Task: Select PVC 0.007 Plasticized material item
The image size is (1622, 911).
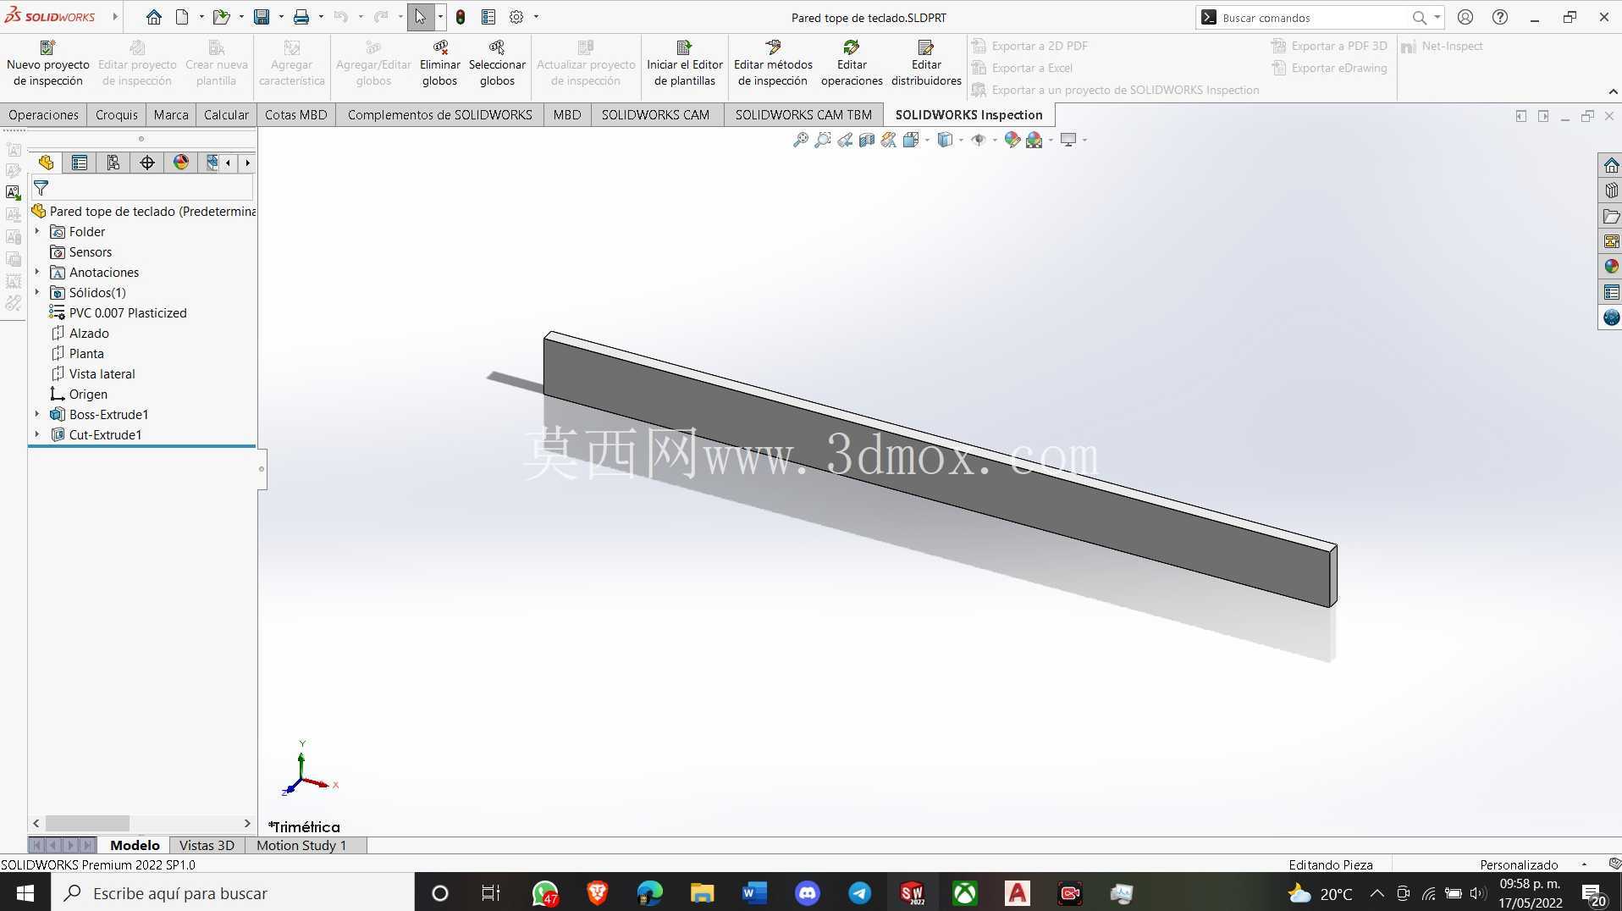Action: click(x=128, y=312)
